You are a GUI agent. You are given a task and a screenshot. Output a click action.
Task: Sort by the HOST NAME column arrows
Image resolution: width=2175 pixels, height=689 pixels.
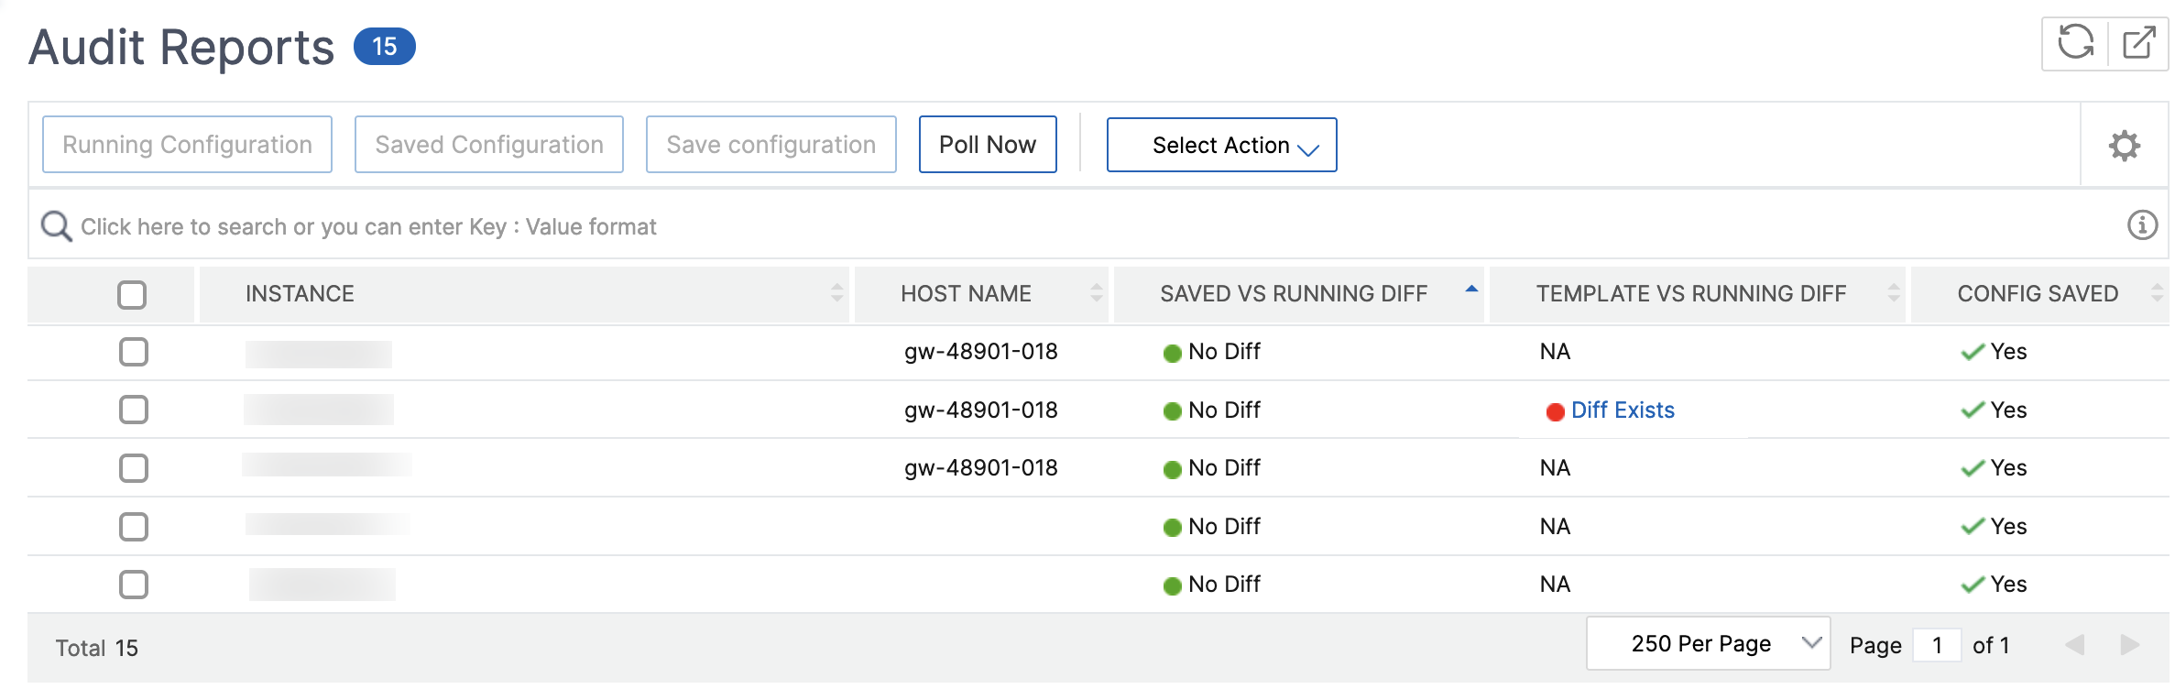(x=1097, y=293)
